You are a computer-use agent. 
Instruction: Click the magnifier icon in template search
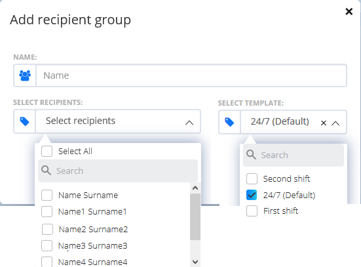251,155
